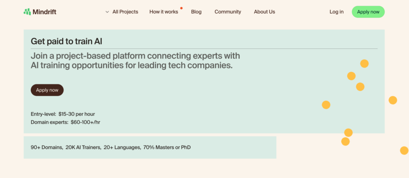Open the Blog nav link
This screenshot has height=178, width=409.
(196, 12)
